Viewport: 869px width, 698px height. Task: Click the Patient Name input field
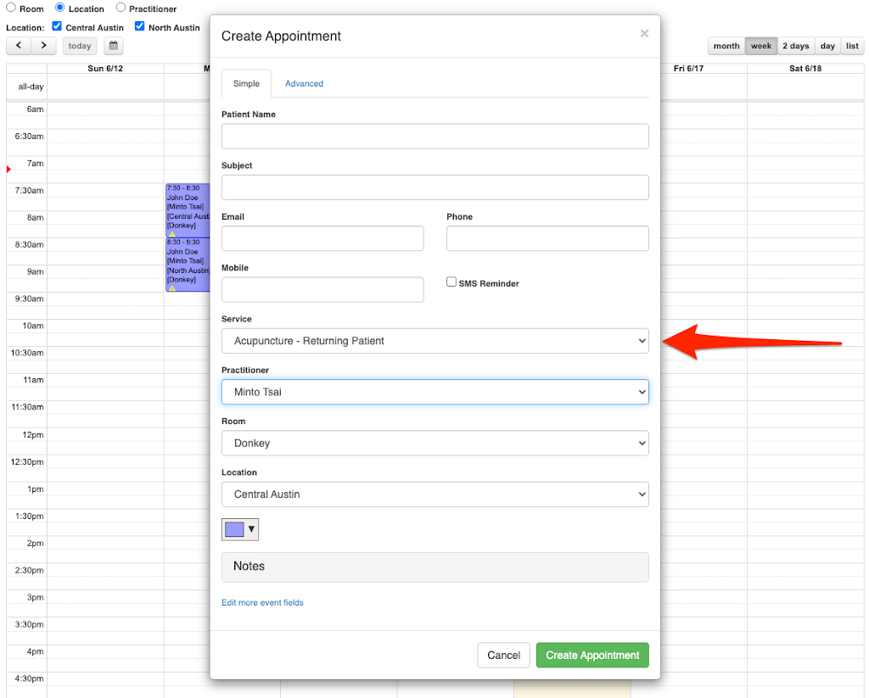pos(434,137)
